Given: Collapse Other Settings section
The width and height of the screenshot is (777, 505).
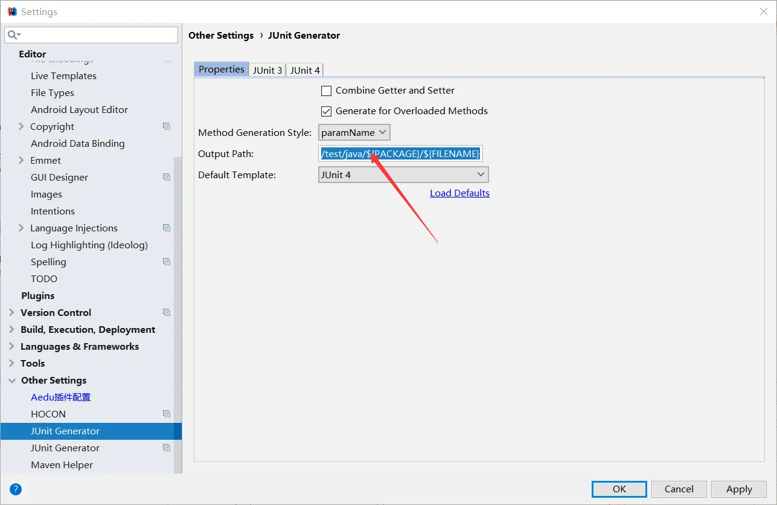Looking at the screenshot, I should (x=11, y=380).
